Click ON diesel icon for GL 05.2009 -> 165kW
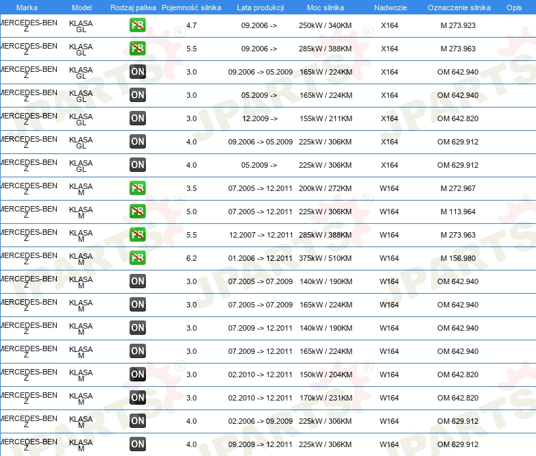 pyautogui.click(x=137, y=95)
